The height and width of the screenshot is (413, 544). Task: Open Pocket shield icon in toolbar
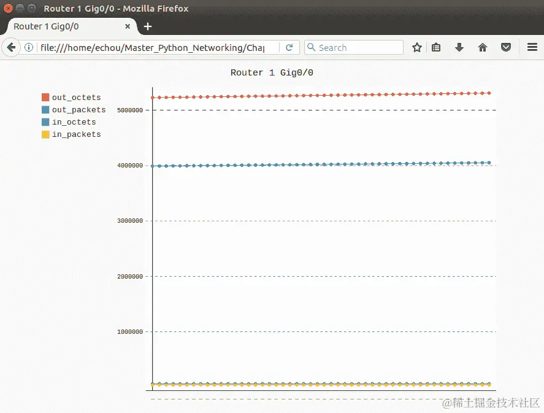pyautogui.click(x=506, y=47)
